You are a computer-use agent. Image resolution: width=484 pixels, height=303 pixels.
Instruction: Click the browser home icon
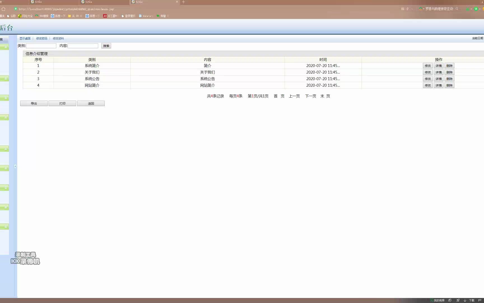coord(3,9)
